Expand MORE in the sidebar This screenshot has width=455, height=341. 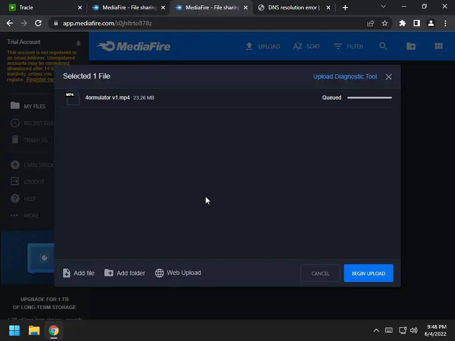pos(24,215)
